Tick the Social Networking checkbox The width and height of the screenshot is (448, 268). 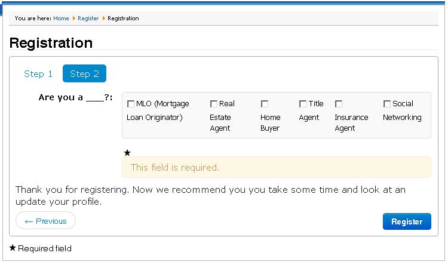tap(387, 104)
